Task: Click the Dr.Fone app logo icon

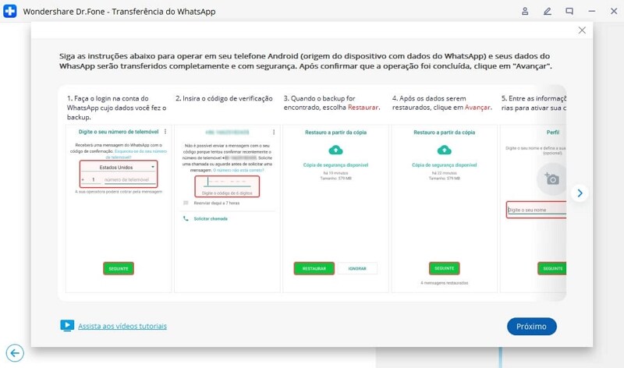Action: point(9,11)
